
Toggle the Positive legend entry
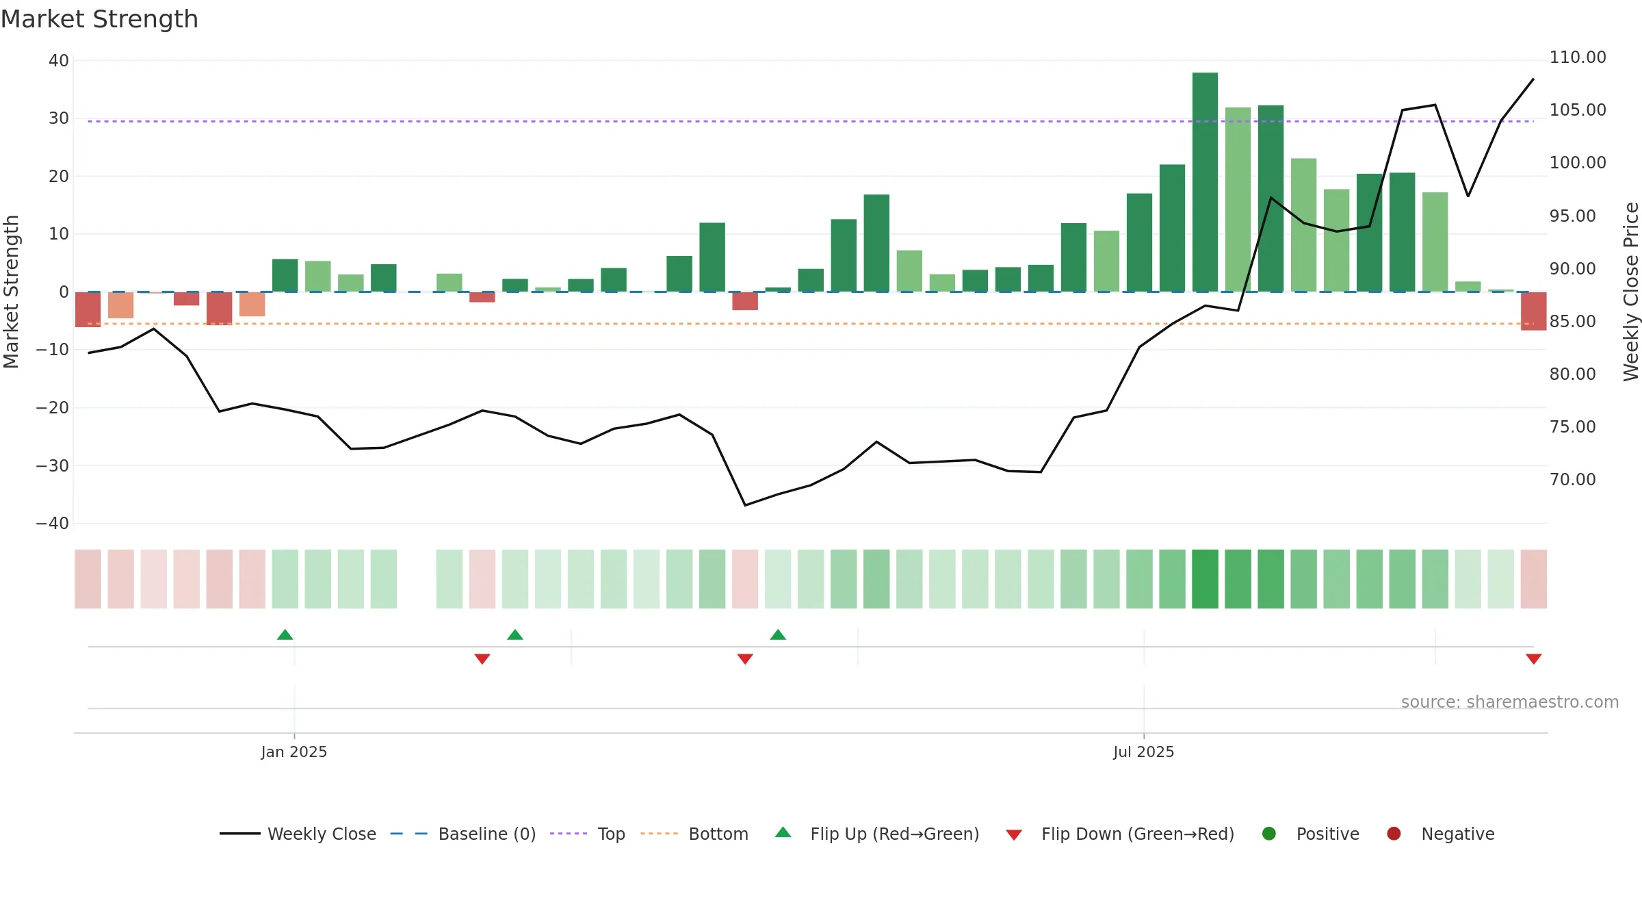(x=1311, y=834)
